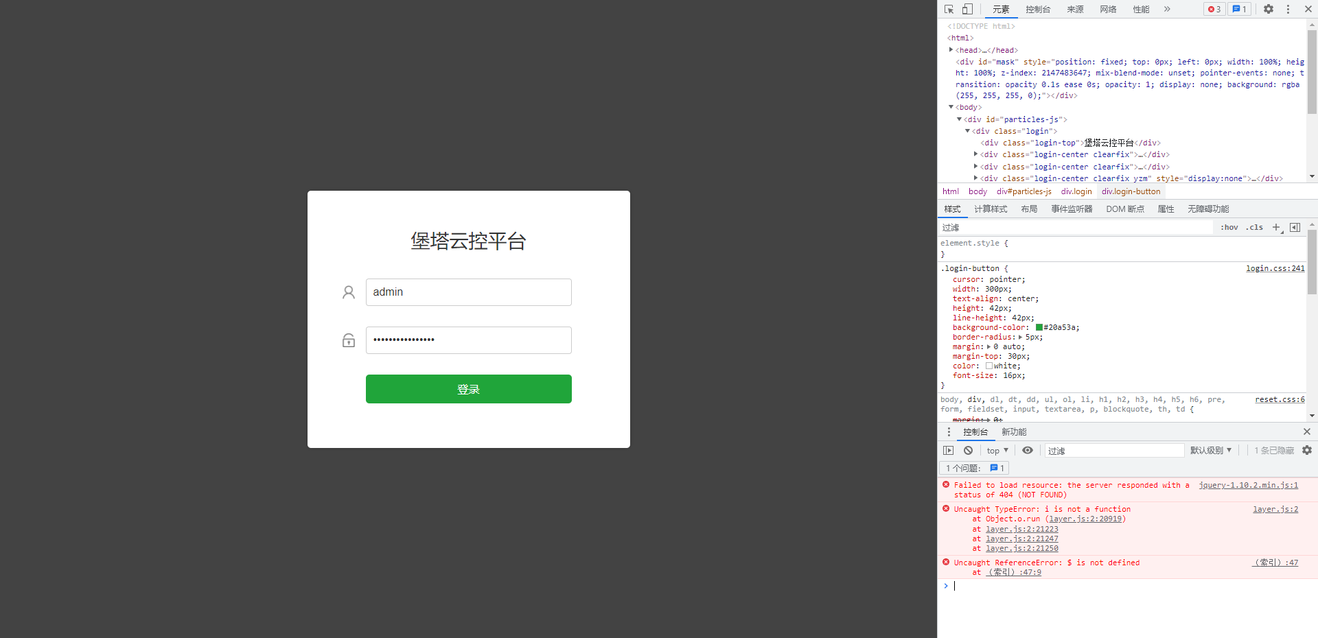Open the top context dropdown
This screenshot has height=638, width=1318.
[x=997, y=451]
